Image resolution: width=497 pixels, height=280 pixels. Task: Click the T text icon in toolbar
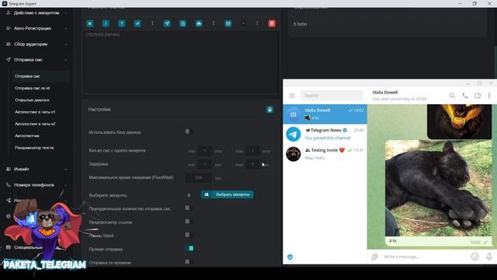122,23
